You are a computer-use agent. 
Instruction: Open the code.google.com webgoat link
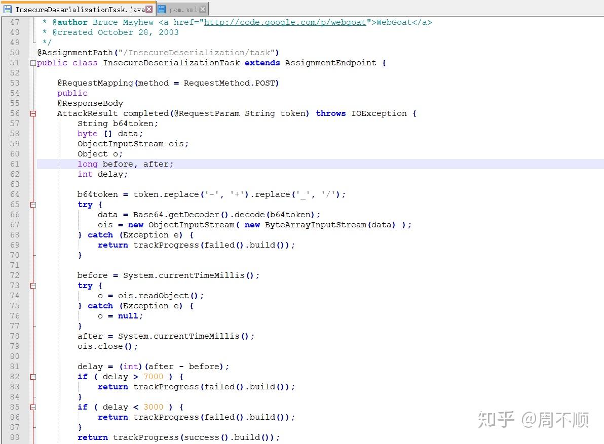(285, 22)
